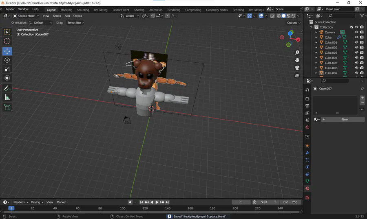This screenshot has width=367, height=219.
Task: Open the Options dropdown
Action: (x=294, y=23)
